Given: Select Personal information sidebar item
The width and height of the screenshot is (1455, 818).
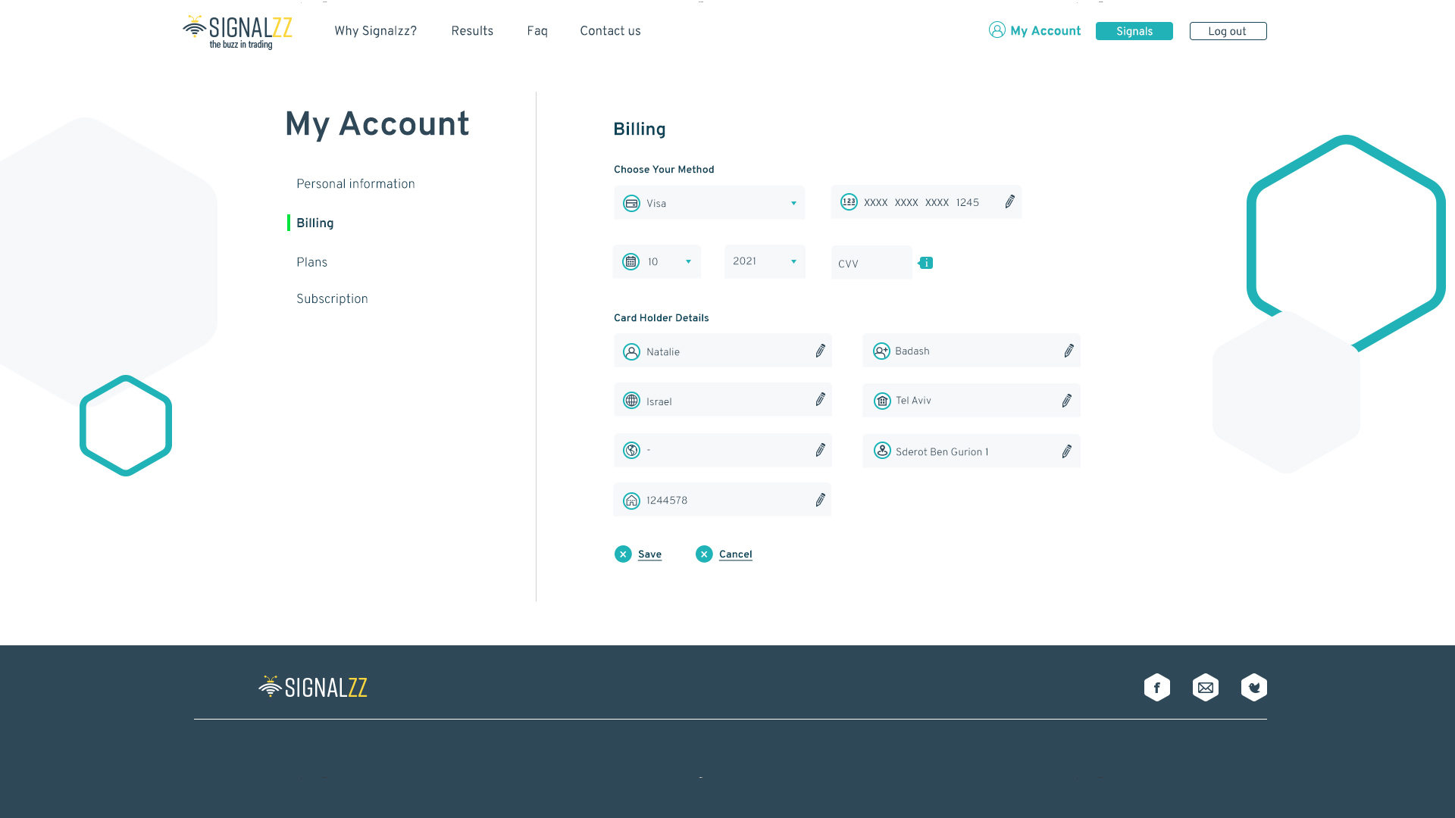Looking at the screenshot, I should click(355, 184).
